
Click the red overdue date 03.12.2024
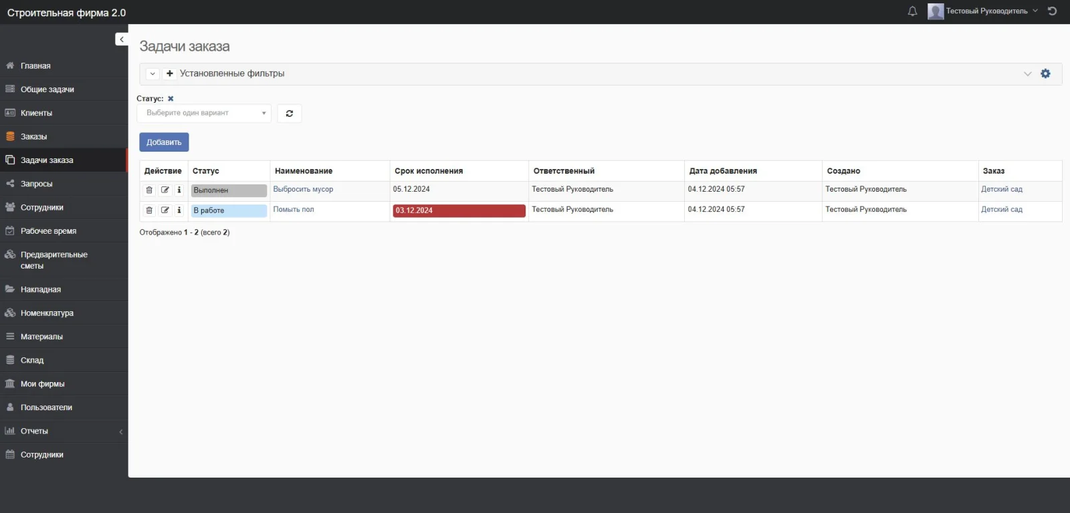(x=458, y=211)
